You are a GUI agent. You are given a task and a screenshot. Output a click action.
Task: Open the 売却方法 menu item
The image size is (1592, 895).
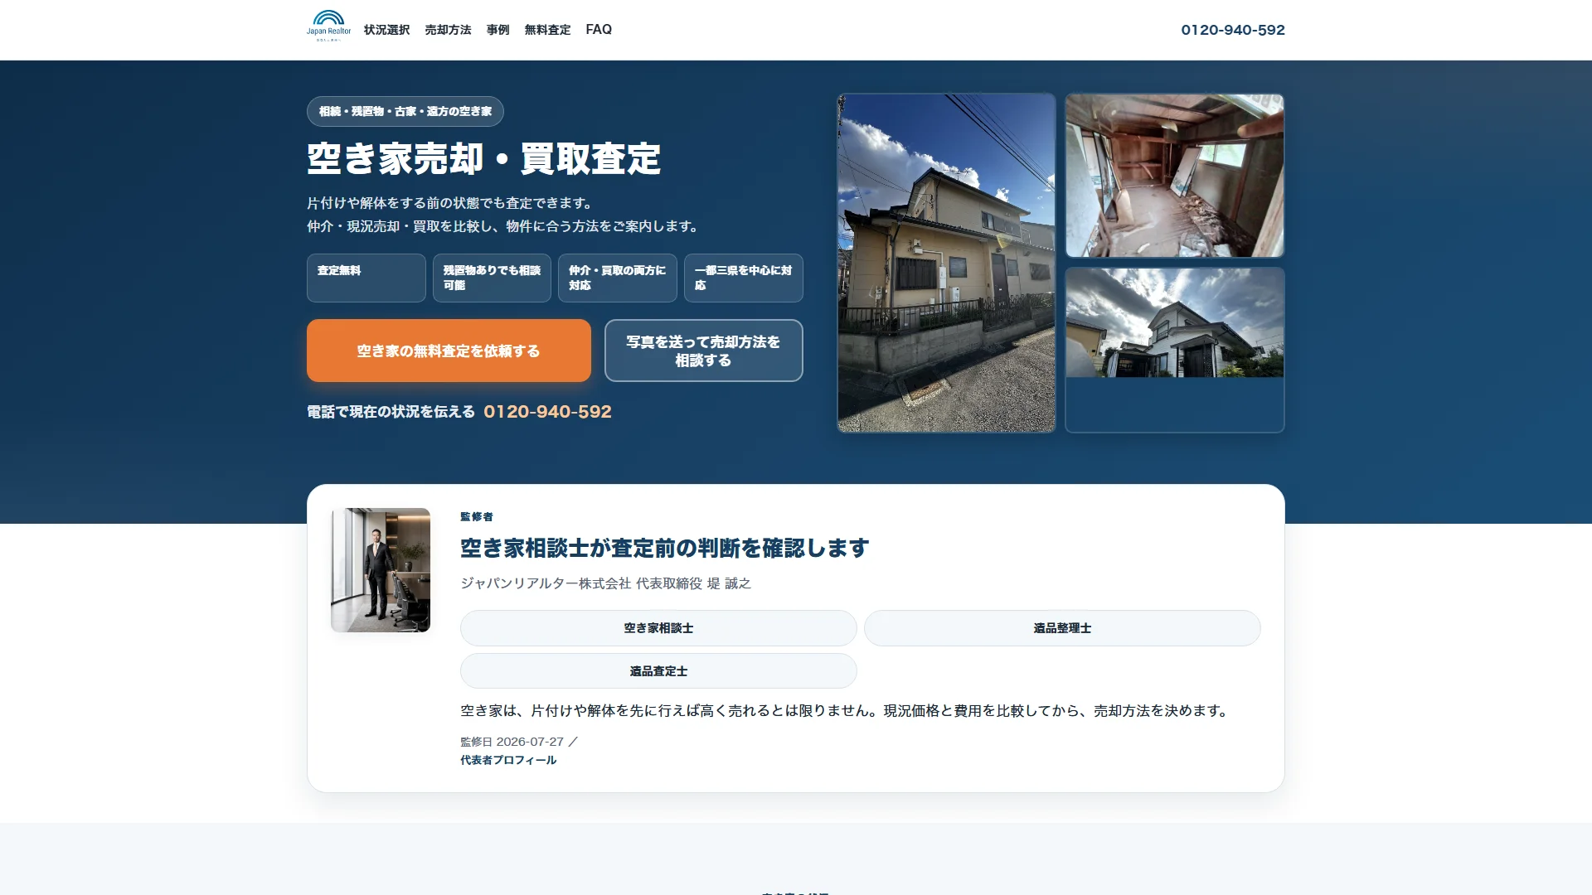coord(448,30)
